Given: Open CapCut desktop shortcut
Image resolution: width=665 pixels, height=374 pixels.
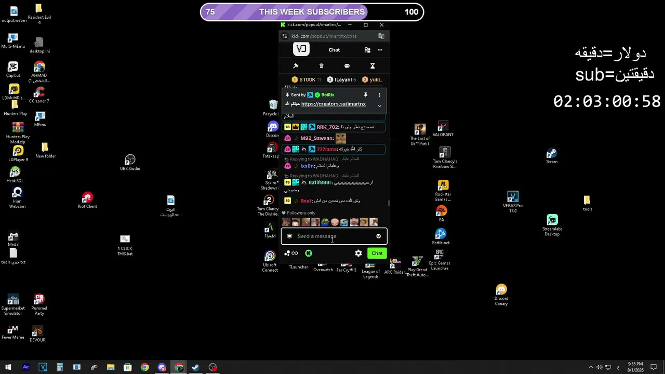Looking at the screenshot, I should (x=13, y=70).
